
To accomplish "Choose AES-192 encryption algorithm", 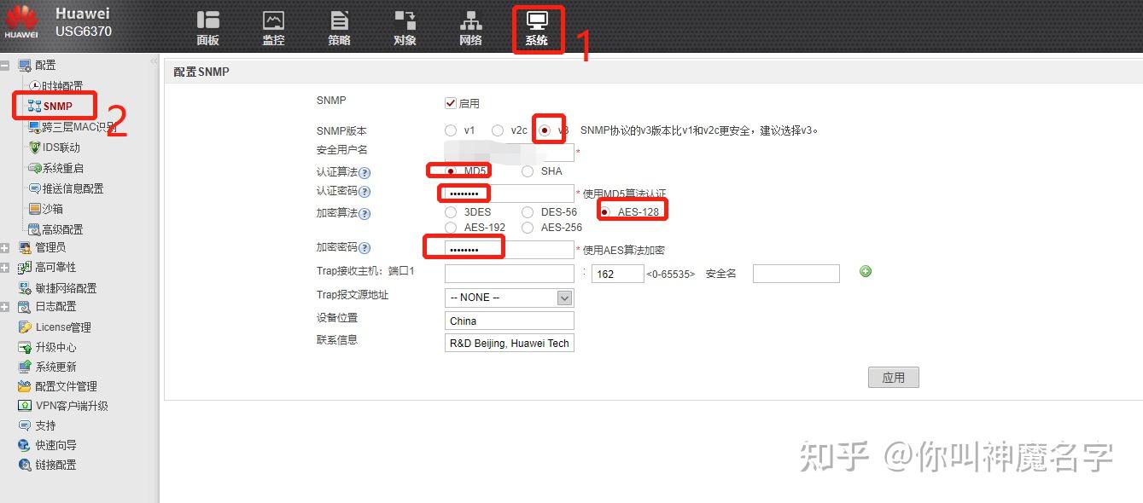I will (451, 228).
